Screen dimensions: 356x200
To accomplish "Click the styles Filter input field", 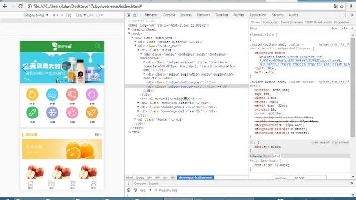I will 288,28.
